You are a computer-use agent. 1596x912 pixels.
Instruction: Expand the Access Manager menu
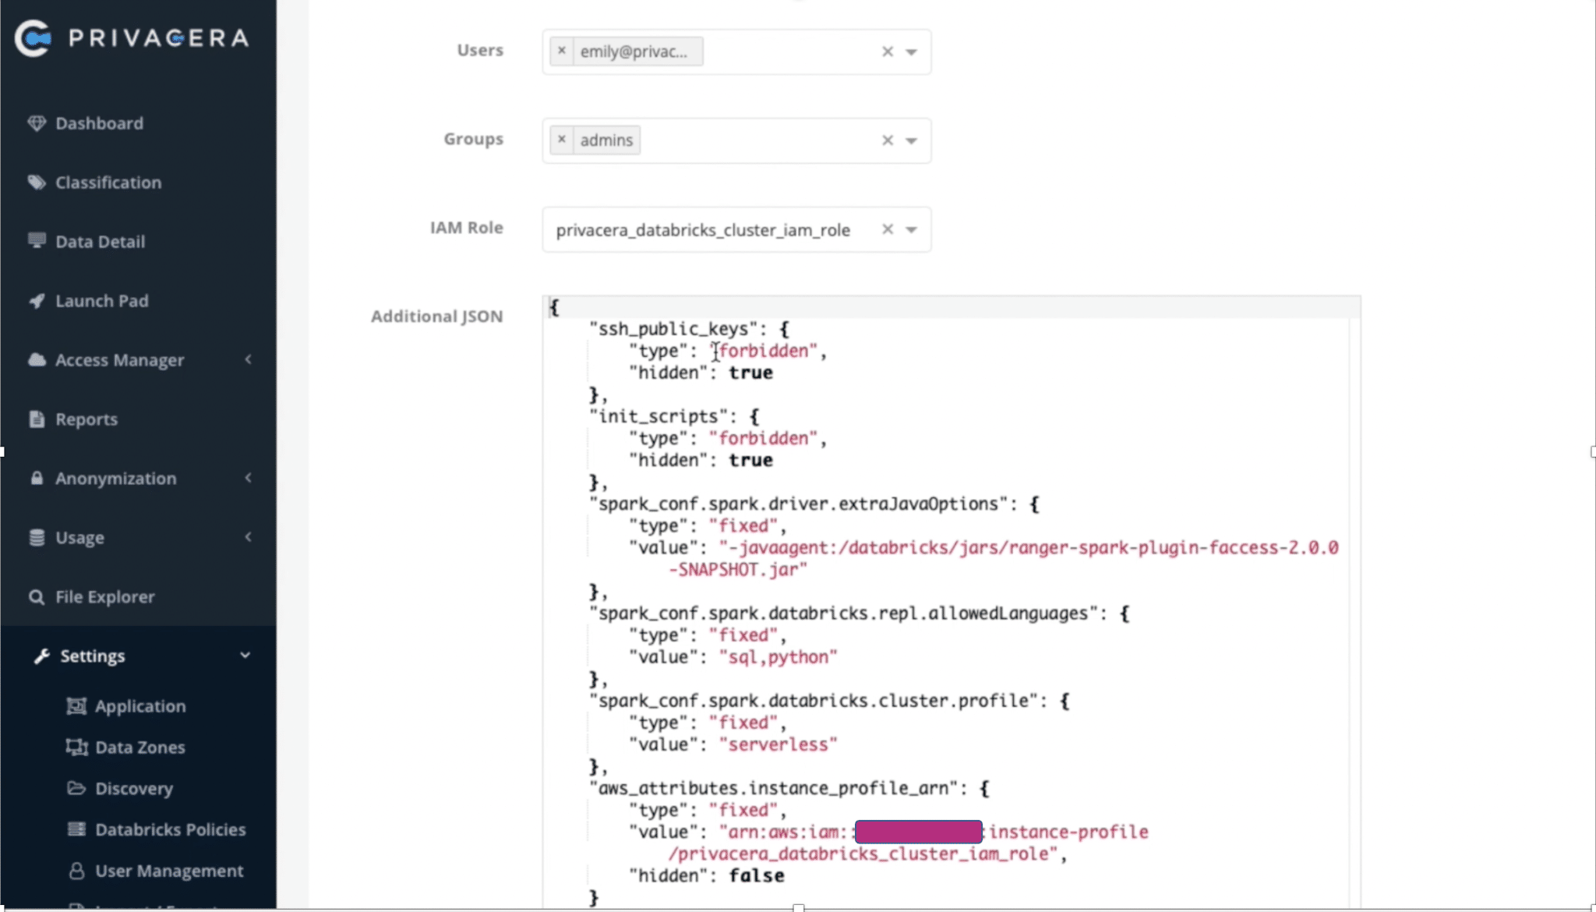click(x=119, y=360)
